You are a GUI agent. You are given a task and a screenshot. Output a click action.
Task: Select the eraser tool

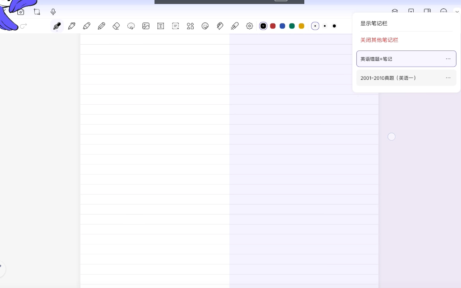116,26
